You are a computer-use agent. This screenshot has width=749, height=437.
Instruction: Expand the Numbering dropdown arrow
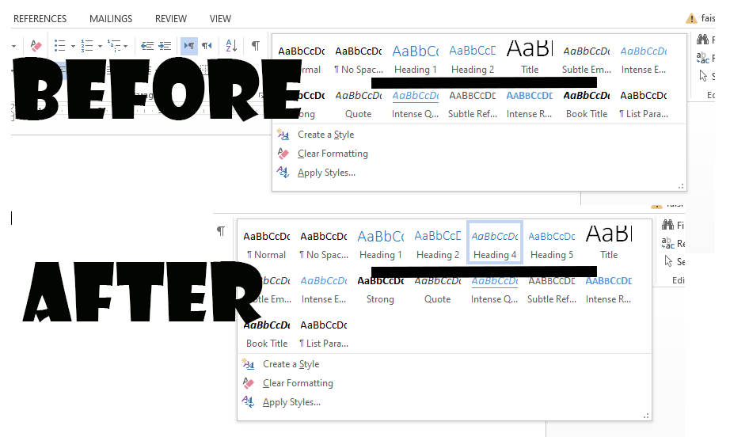click(99, 46)
